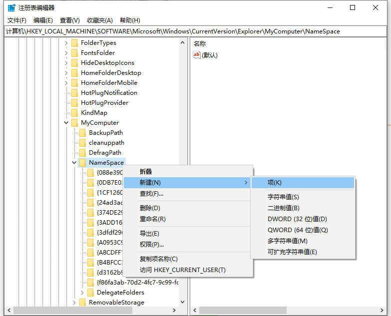This screenshot has height=316, width=391.
Task: Collapse the MyComputer tree node
Action: click(66, 123)
